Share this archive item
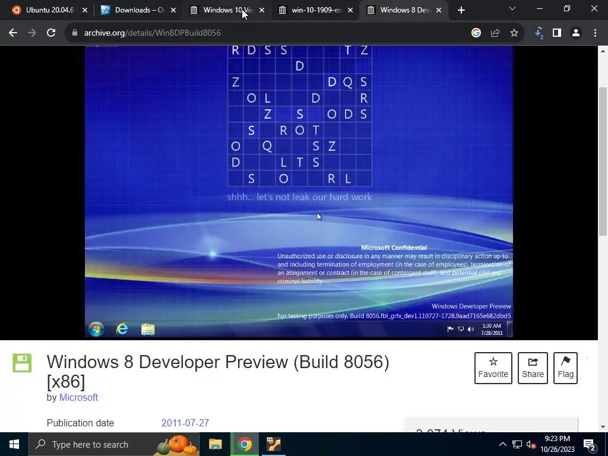Screen dimensions: 608x456 click(x=533, y=368)
